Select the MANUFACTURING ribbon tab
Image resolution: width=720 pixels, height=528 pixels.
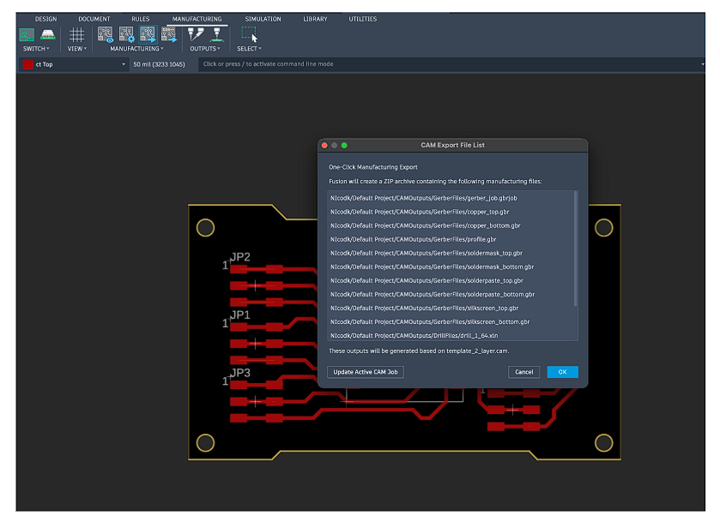[197, 19]
